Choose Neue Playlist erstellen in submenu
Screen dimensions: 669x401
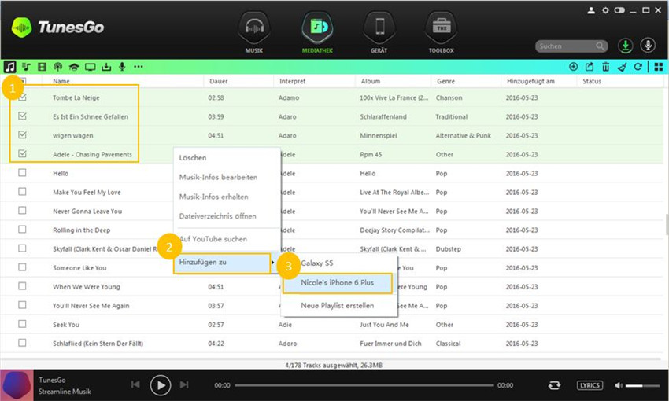338,306
